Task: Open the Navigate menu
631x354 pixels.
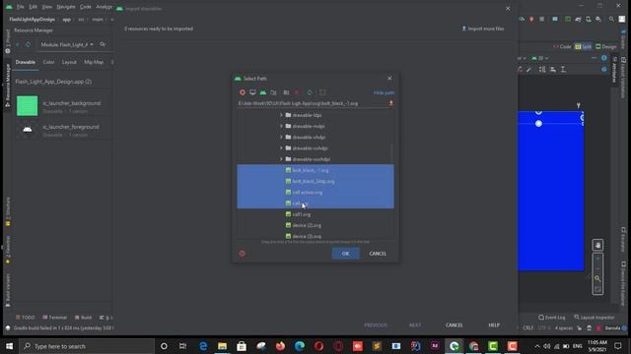Action: [66, 7]
